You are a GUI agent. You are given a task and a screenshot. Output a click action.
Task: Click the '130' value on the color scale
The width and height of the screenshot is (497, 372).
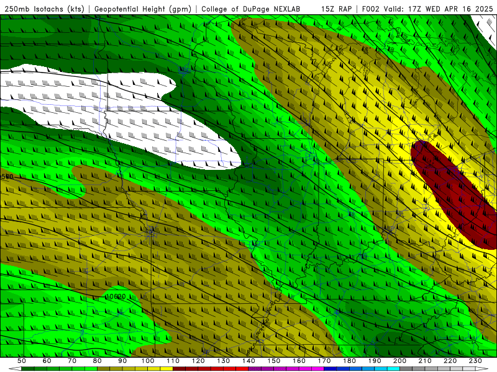click(224, 361)
